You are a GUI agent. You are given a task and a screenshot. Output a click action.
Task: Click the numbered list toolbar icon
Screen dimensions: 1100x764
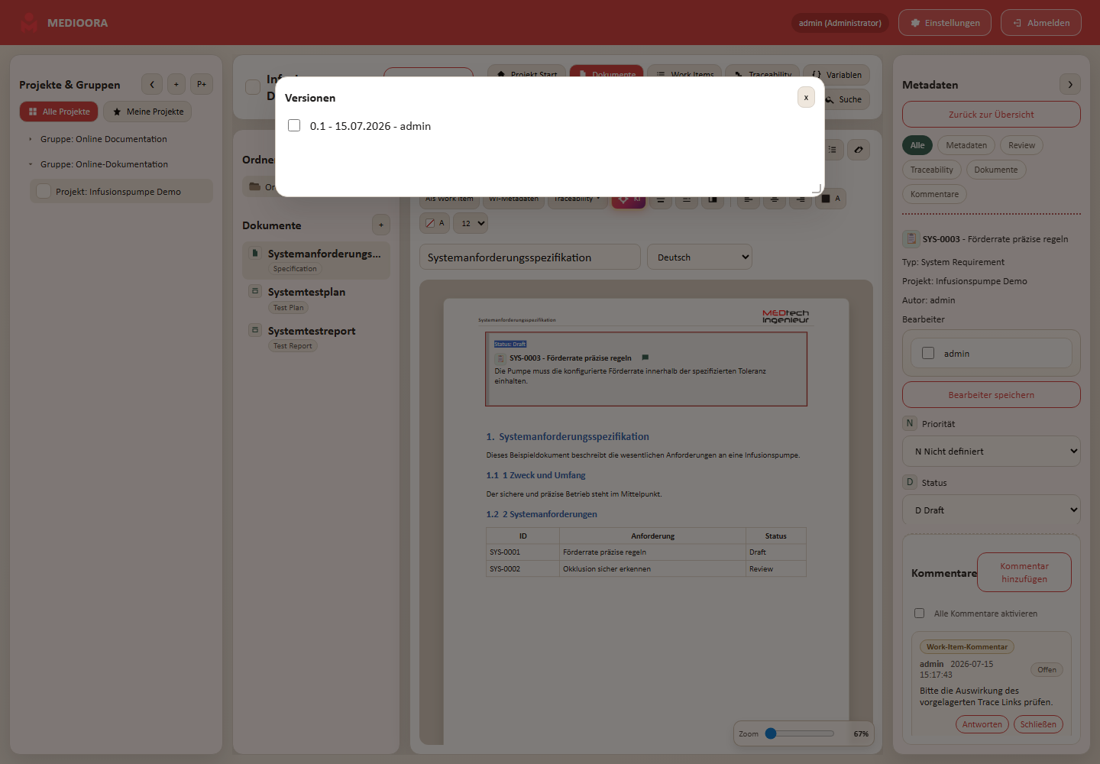pyautogui.click(x=833, y=150)
